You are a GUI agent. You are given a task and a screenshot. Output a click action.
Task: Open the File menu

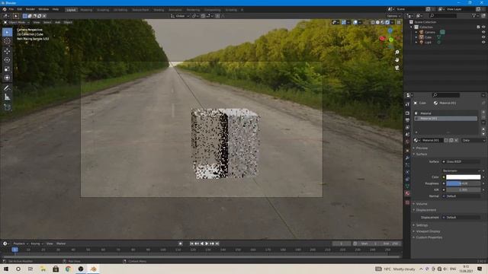(x=11, y=9)
